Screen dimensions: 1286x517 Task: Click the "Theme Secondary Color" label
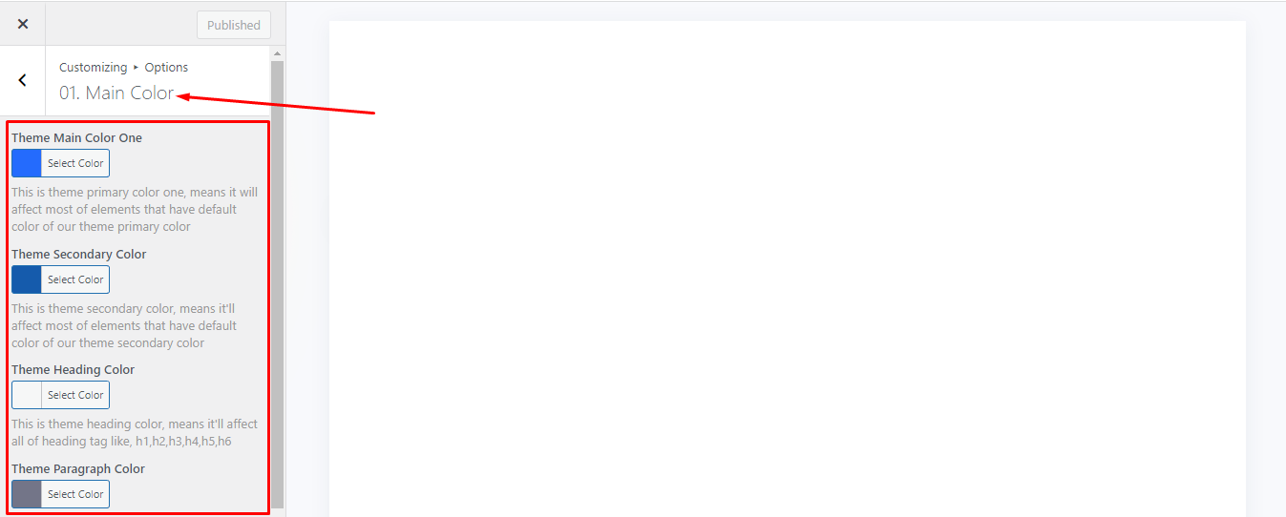click(x=79, y=255)
